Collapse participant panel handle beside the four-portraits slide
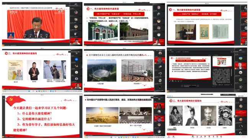This screenshot has width=248, height=139. pos(234,117)
